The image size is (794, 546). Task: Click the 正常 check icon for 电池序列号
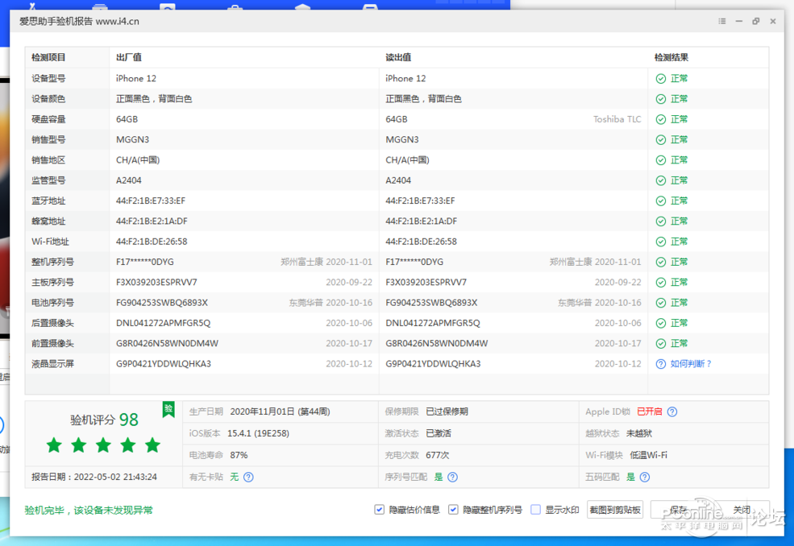coord(661,303)
